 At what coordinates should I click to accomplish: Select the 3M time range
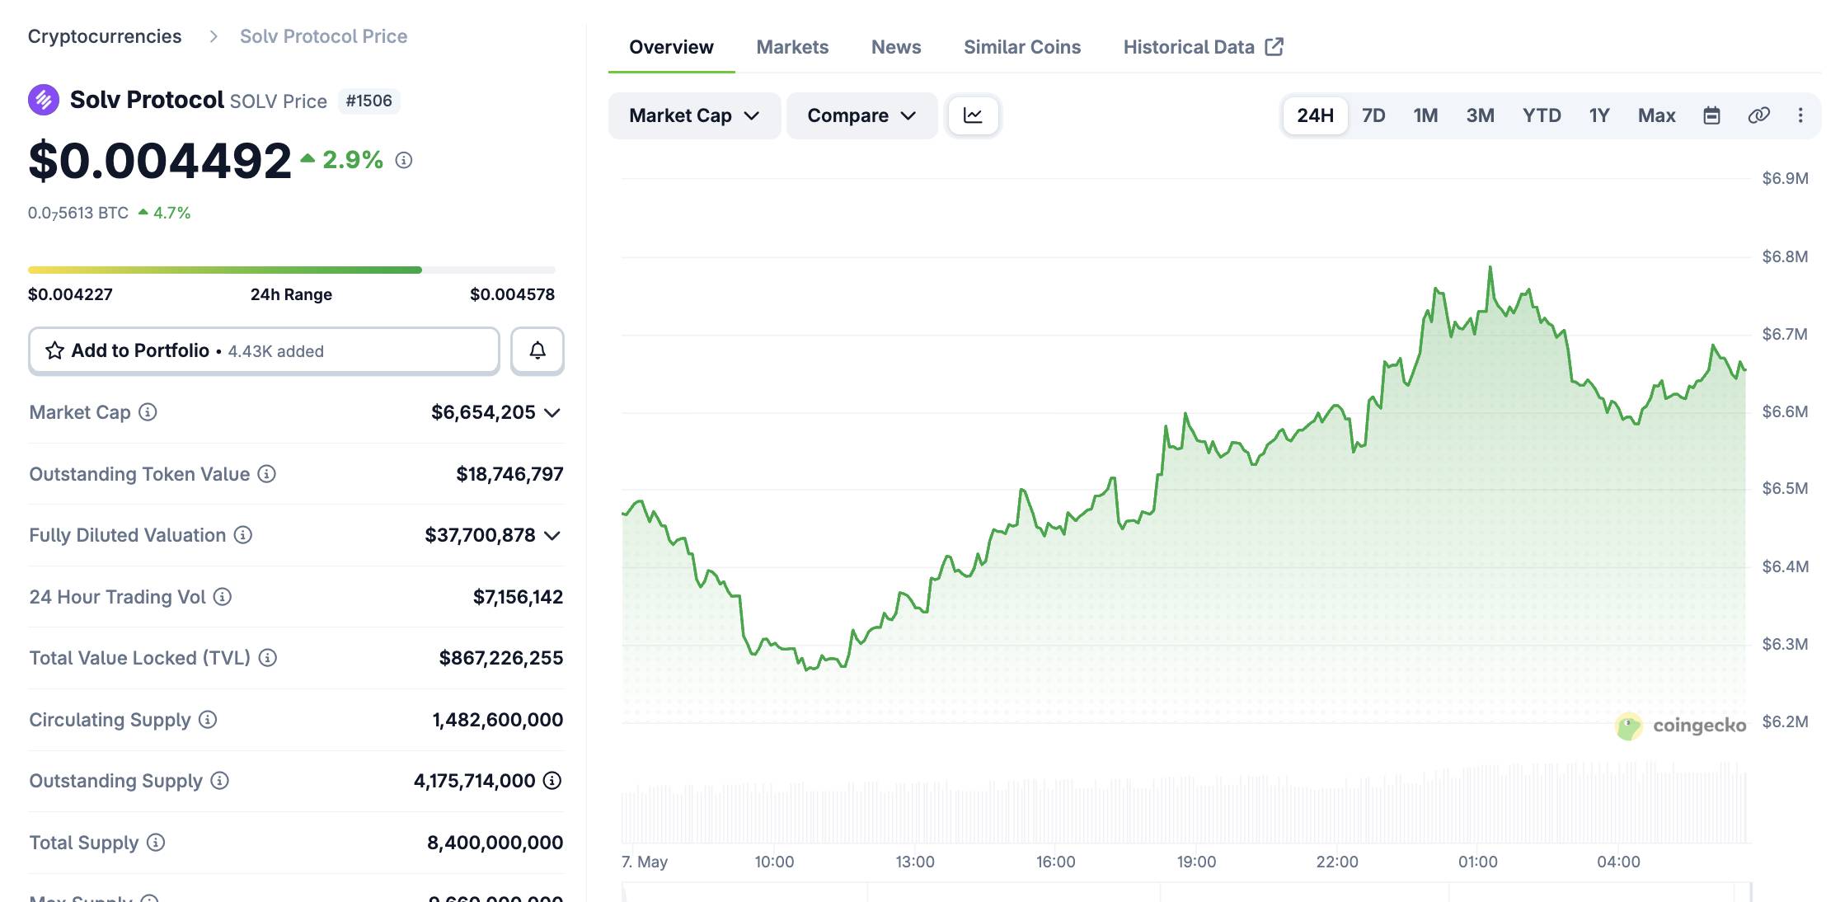coord(1480,115)
